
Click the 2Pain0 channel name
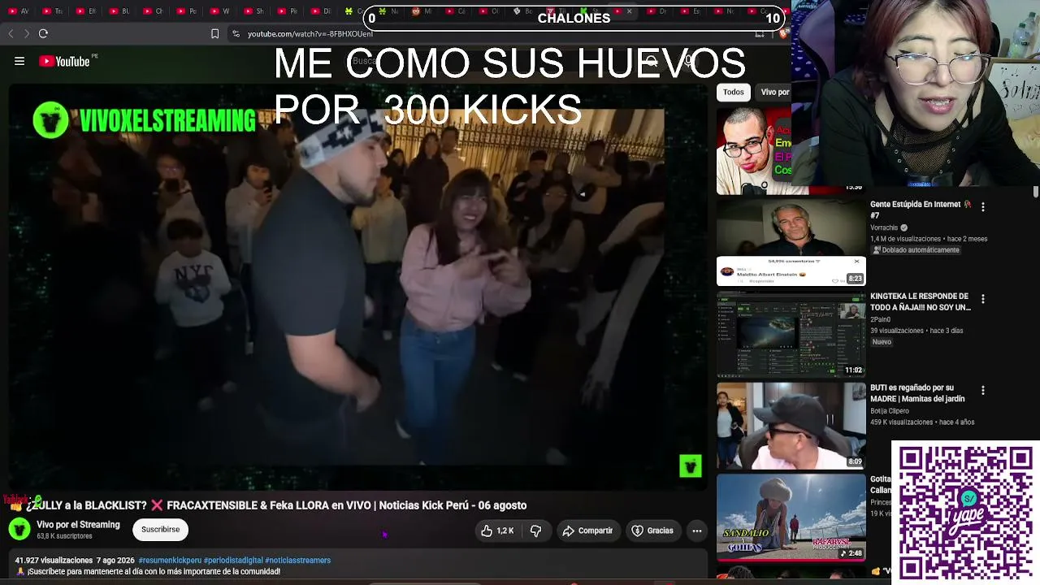[x=882, y=320]
